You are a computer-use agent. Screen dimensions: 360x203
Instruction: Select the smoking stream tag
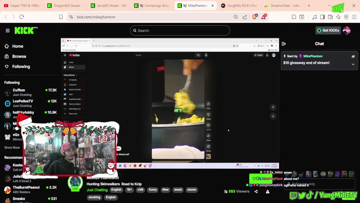[94, 197]
